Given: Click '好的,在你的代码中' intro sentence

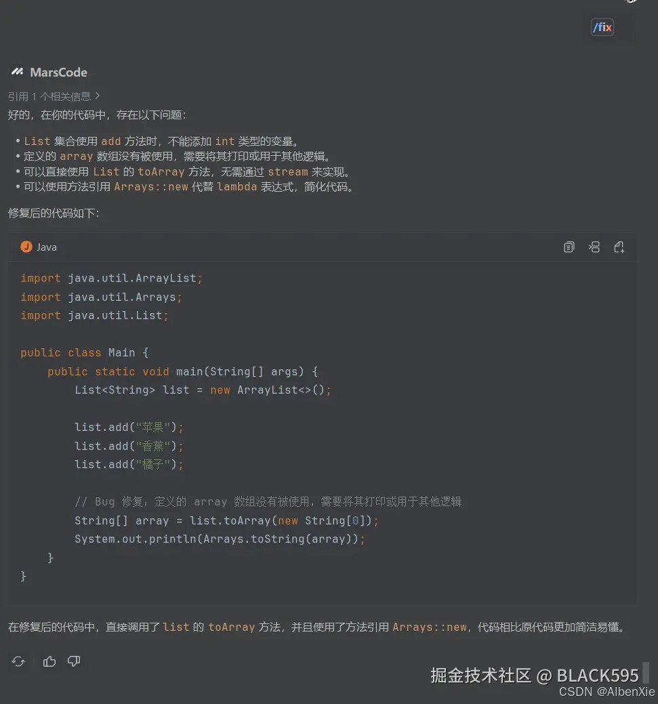Looking at the screenshot, I should tap(97, 115).
